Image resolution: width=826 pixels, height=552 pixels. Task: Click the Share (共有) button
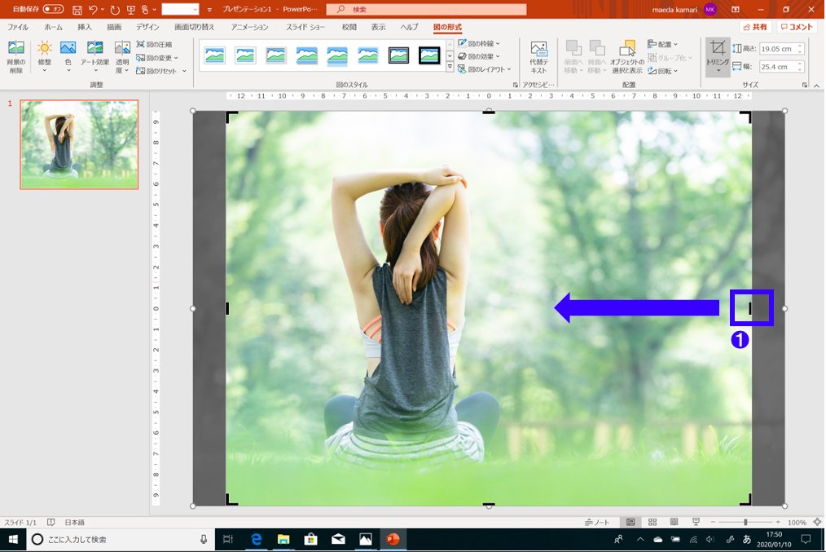(x=755, y=27)
